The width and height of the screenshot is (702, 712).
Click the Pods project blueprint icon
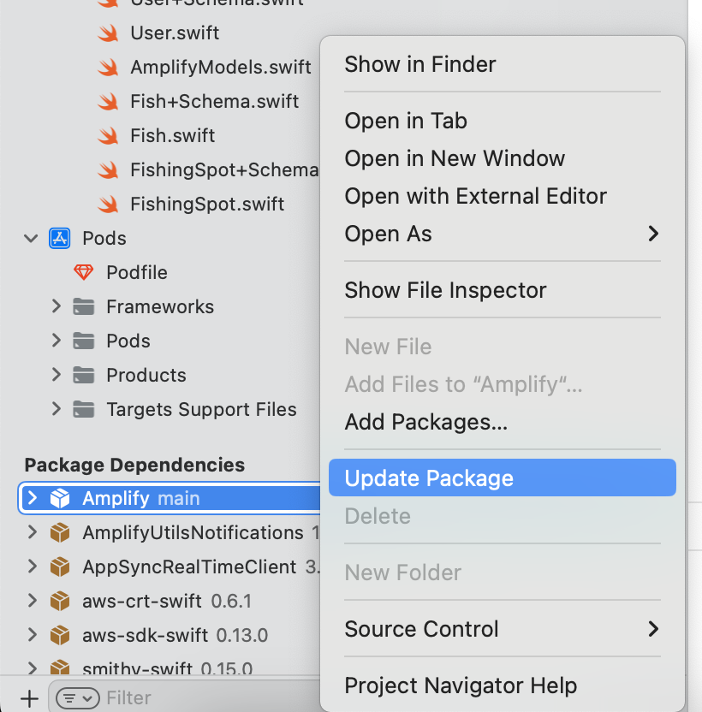click(60, 239)
